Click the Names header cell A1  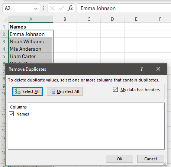[x=31, y=27]
